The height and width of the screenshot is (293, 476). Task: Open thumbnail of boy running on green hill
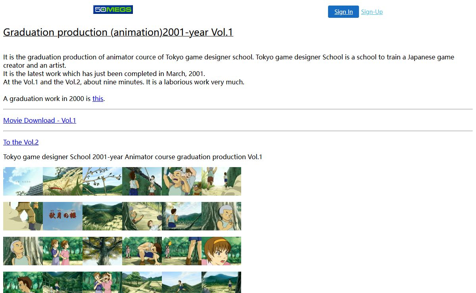pyautogui.click(x=182, y=282)
